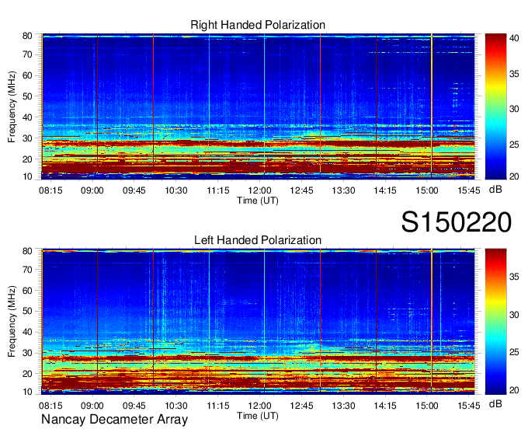Click the 13:30 tick label on the upper plot
The height and width of the screenshot is (429, 528).
click(343, 190)
